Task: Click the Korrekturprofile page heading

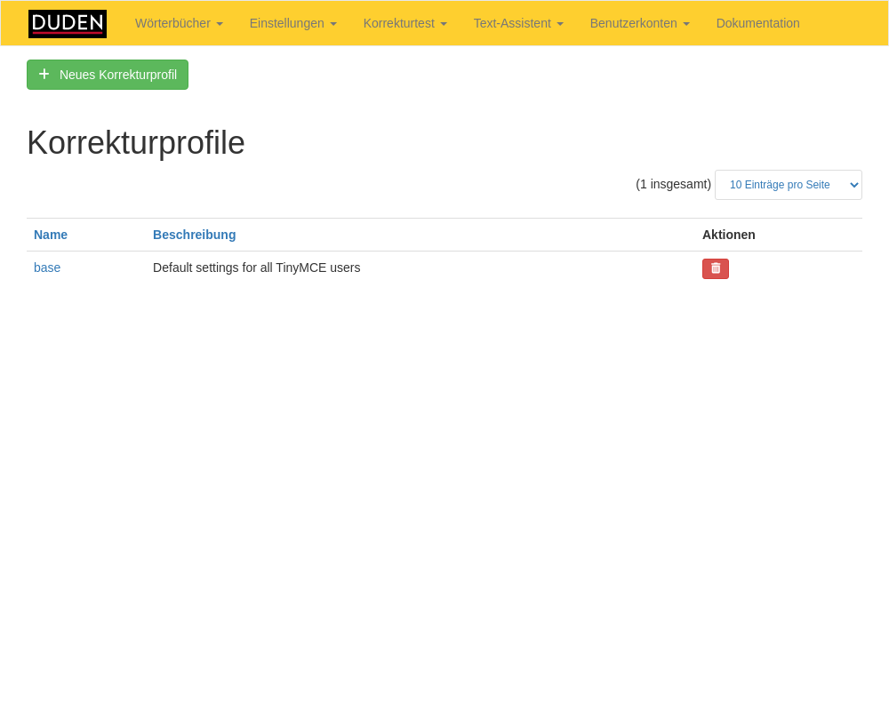Action: point(135,143)
